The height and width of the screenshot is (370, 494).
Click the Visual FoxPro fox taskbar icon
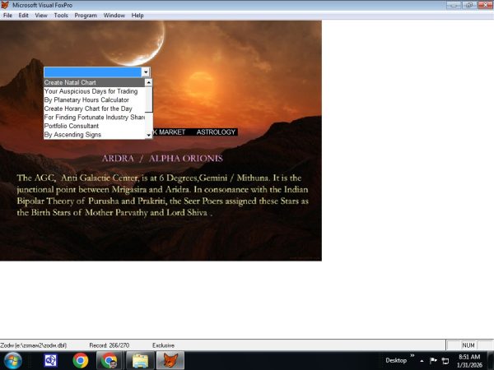(170, 360)
